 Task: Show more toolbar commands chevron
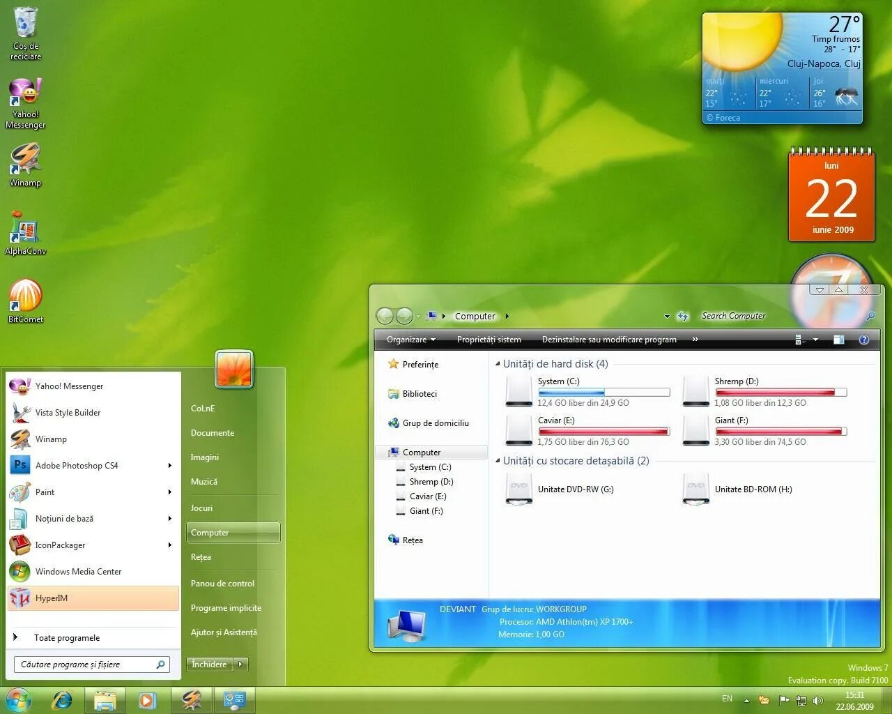coord(695,340)
